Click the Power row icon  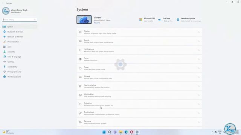tap(80, 68)
